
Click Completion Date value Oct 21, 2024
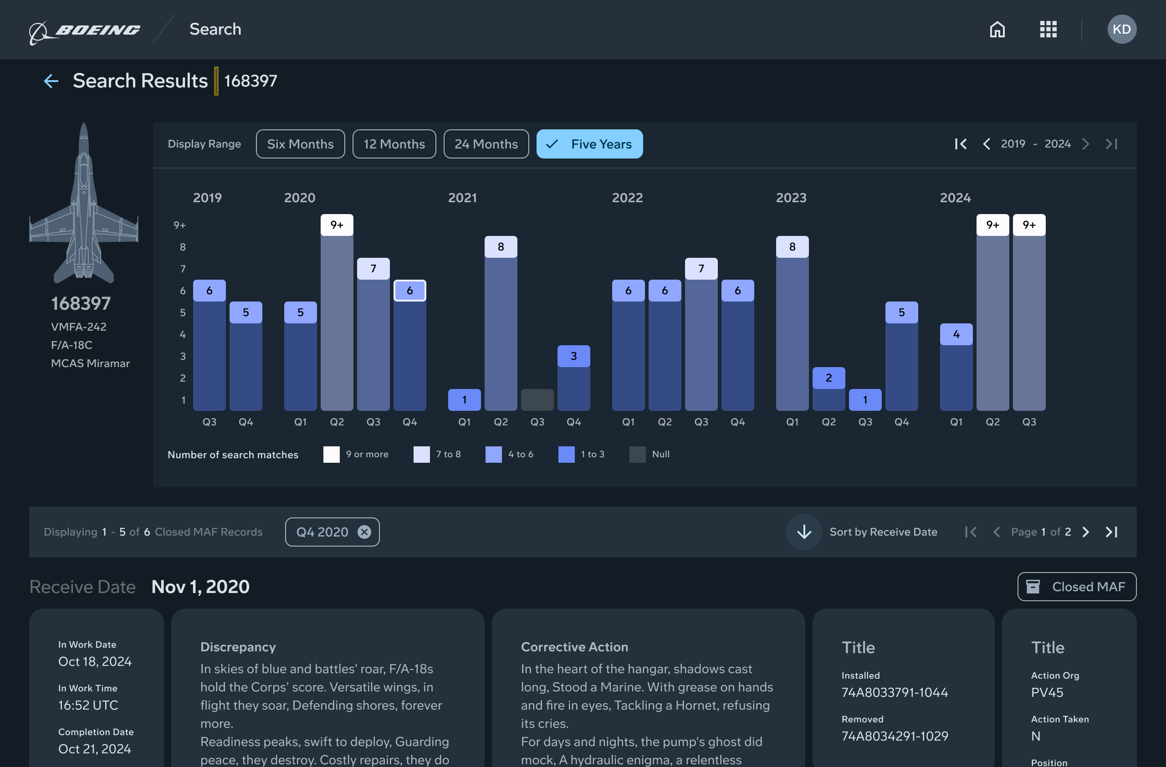(95, 749)
